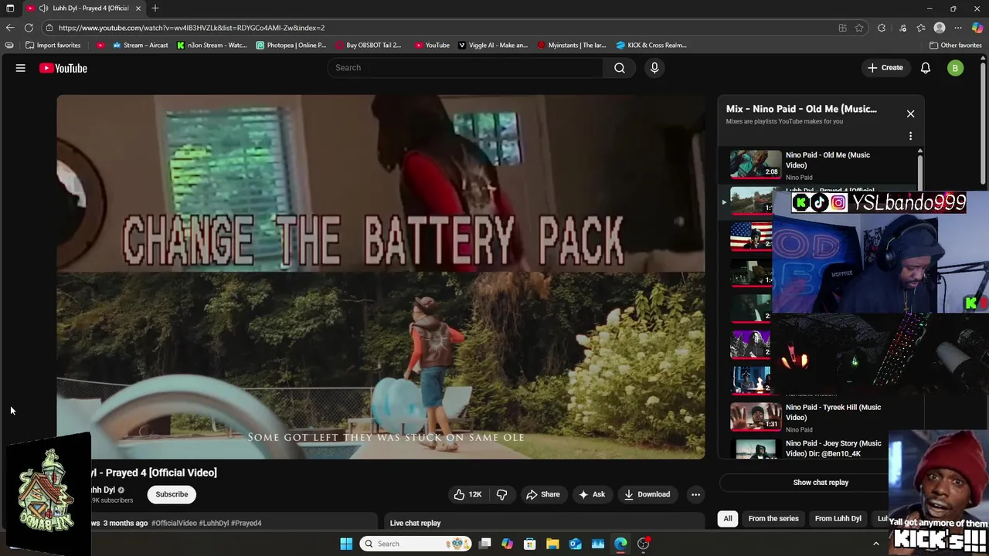Show hidden system tray icons
The width and height of the screenshot is (989, 556).
coord(876,544)
